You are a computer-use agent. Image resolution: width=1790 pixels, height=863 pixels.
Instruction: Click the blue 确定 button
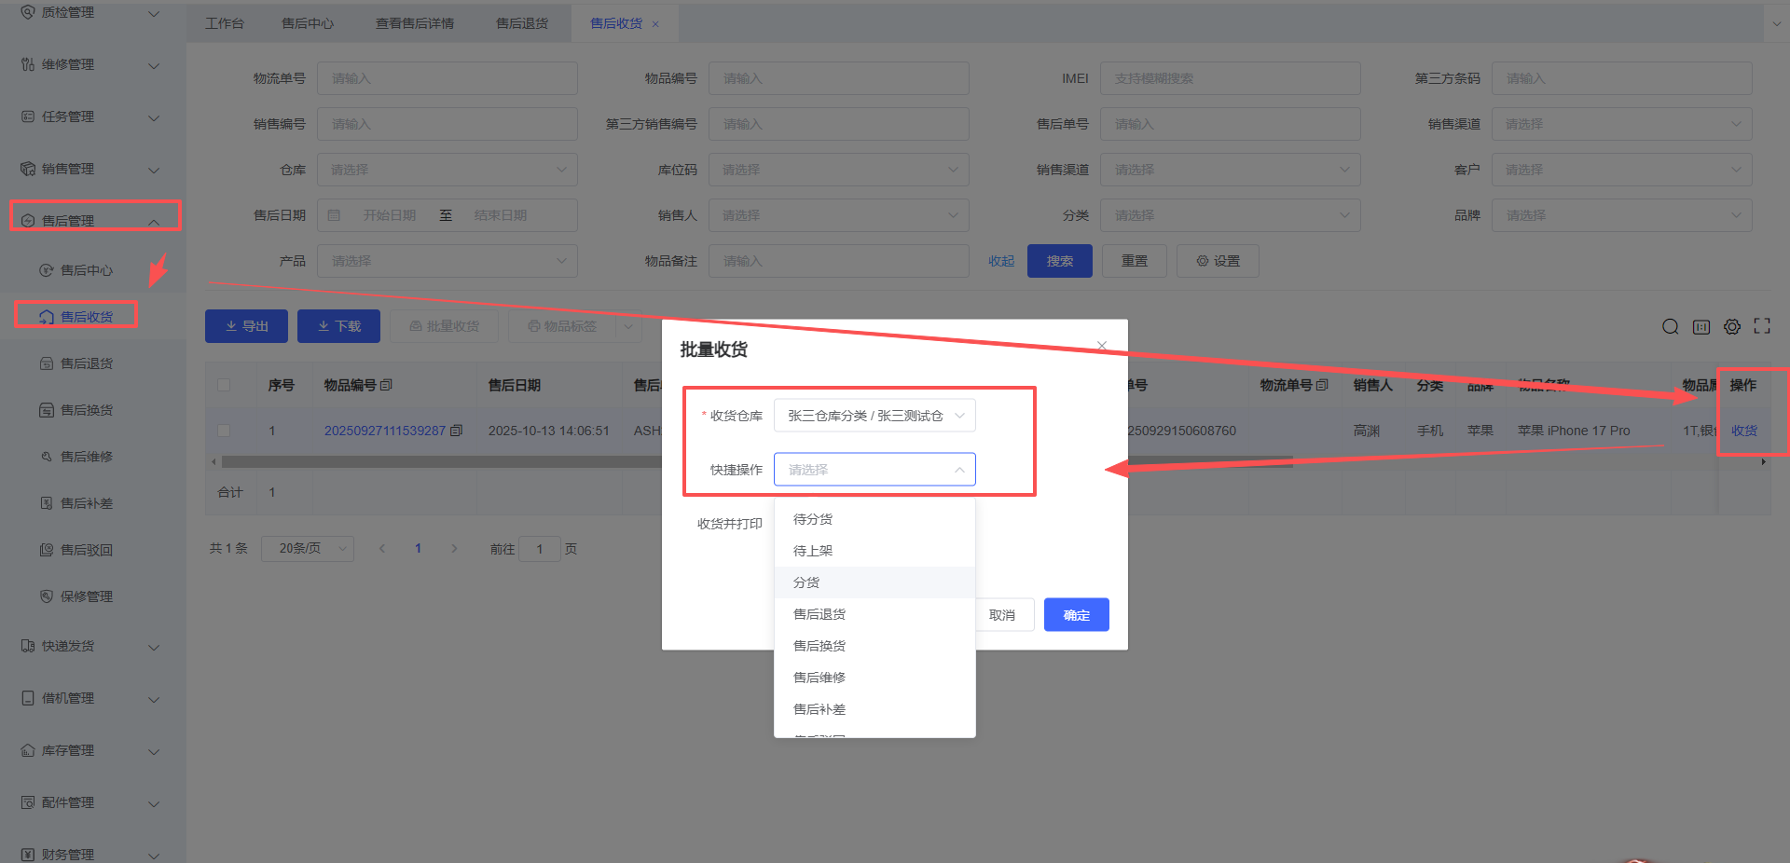point(1076,615)
